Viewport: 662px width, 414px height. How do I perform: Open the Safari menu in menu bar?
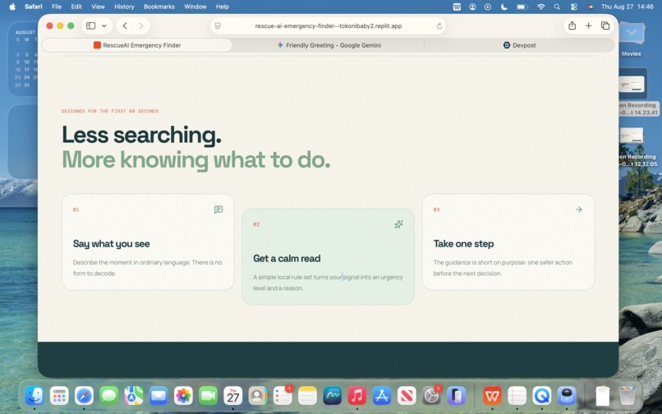click(34, 7)
